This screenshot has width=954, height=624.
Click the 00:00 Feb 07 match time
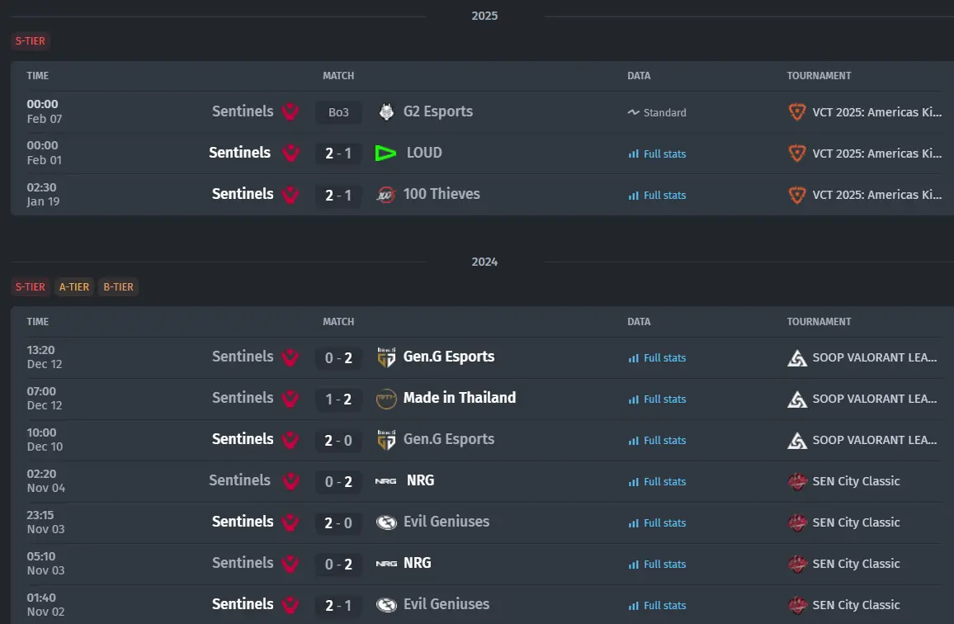point(45,111)
